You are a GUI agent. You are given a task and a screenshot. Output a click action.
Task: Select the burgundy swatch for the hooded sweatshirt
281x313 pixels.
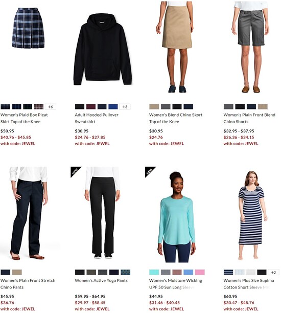tap(91, 107)
